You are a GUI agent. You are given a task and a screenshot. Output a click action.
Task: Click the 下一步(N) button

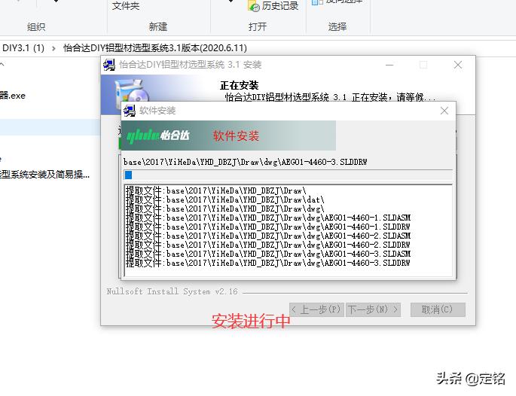click(373, 310)
